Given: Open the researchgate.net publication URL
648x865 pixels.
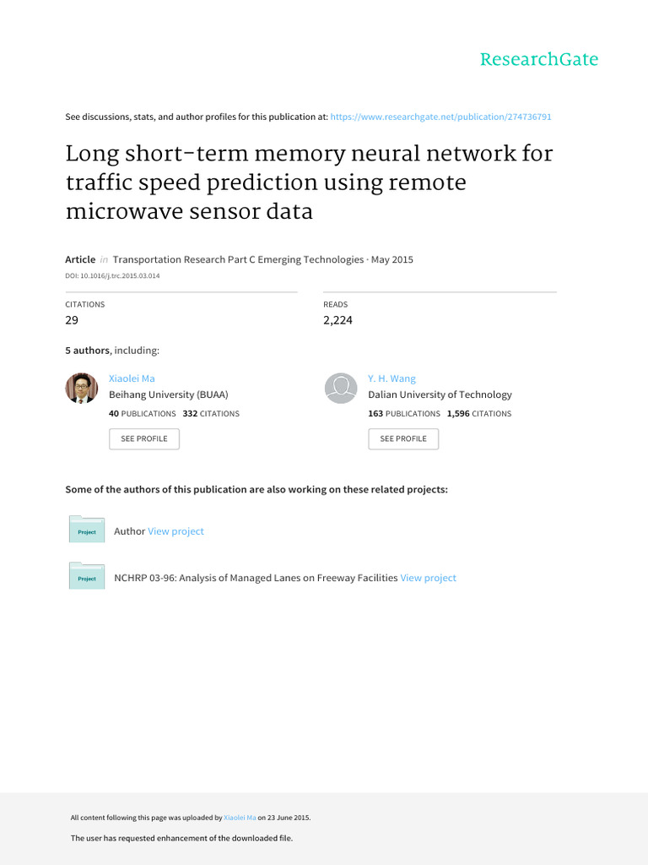Looking at the screenshot, I should (x=440, y=117).
